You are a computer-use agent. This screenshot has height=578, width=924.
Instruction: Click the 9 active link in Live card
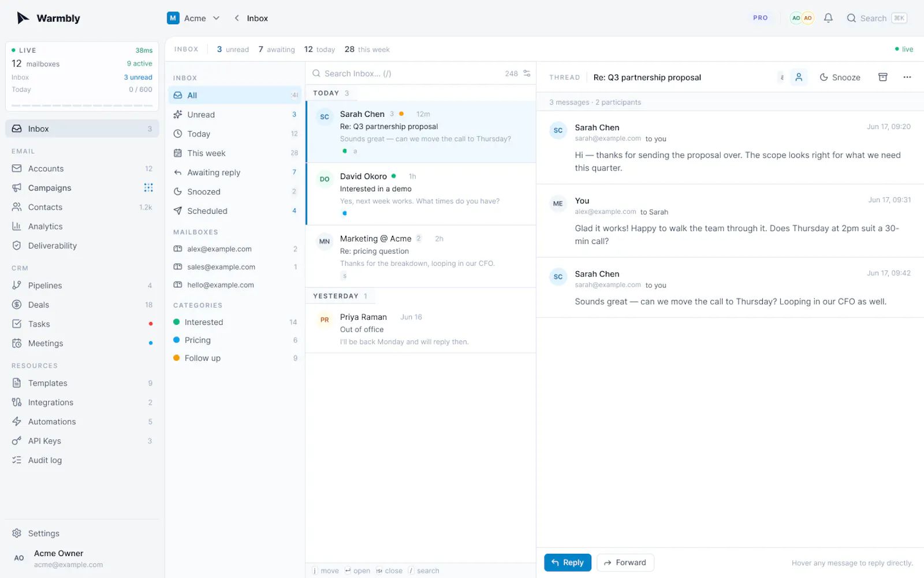140,64
